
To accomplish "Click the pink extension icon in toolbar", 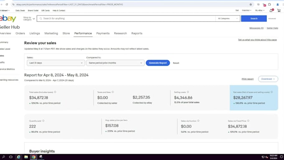I will pyautogui.click(x=264, y=5).
